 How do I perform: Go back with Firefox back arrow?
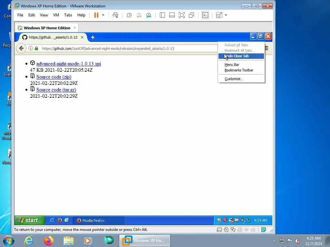21,49
